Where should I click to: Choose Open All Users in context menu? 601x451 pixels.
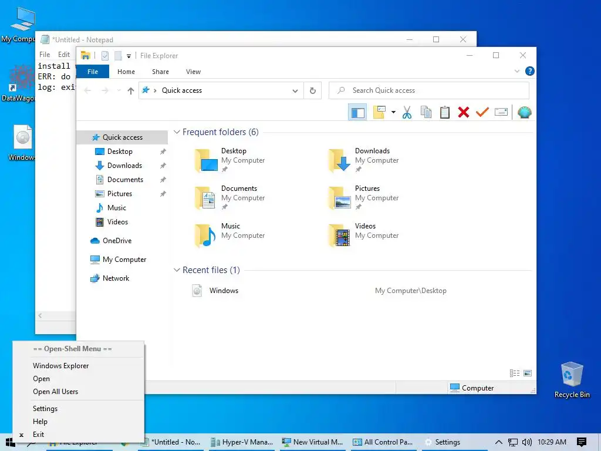[56, 392]
